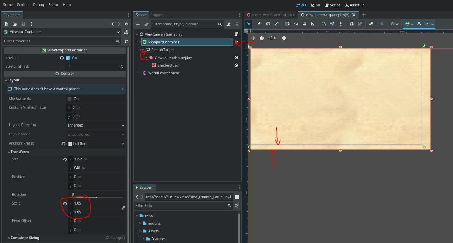Open the viewport View menu button
This screenshot has height=243, width=453.
click(394, 24)
